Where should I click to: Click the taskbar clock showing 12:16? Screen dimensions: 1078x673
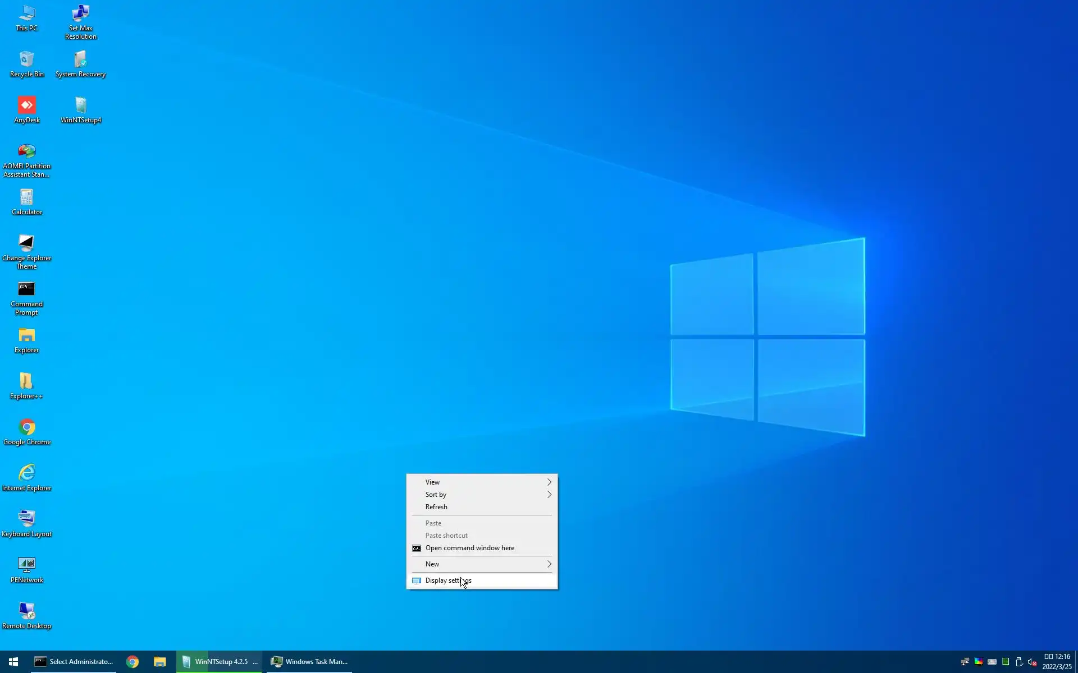coord(1057,662)
